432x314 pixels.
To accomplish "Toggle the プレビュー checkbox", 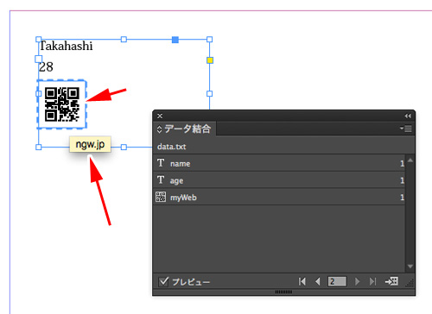I will tap(163, 281).
